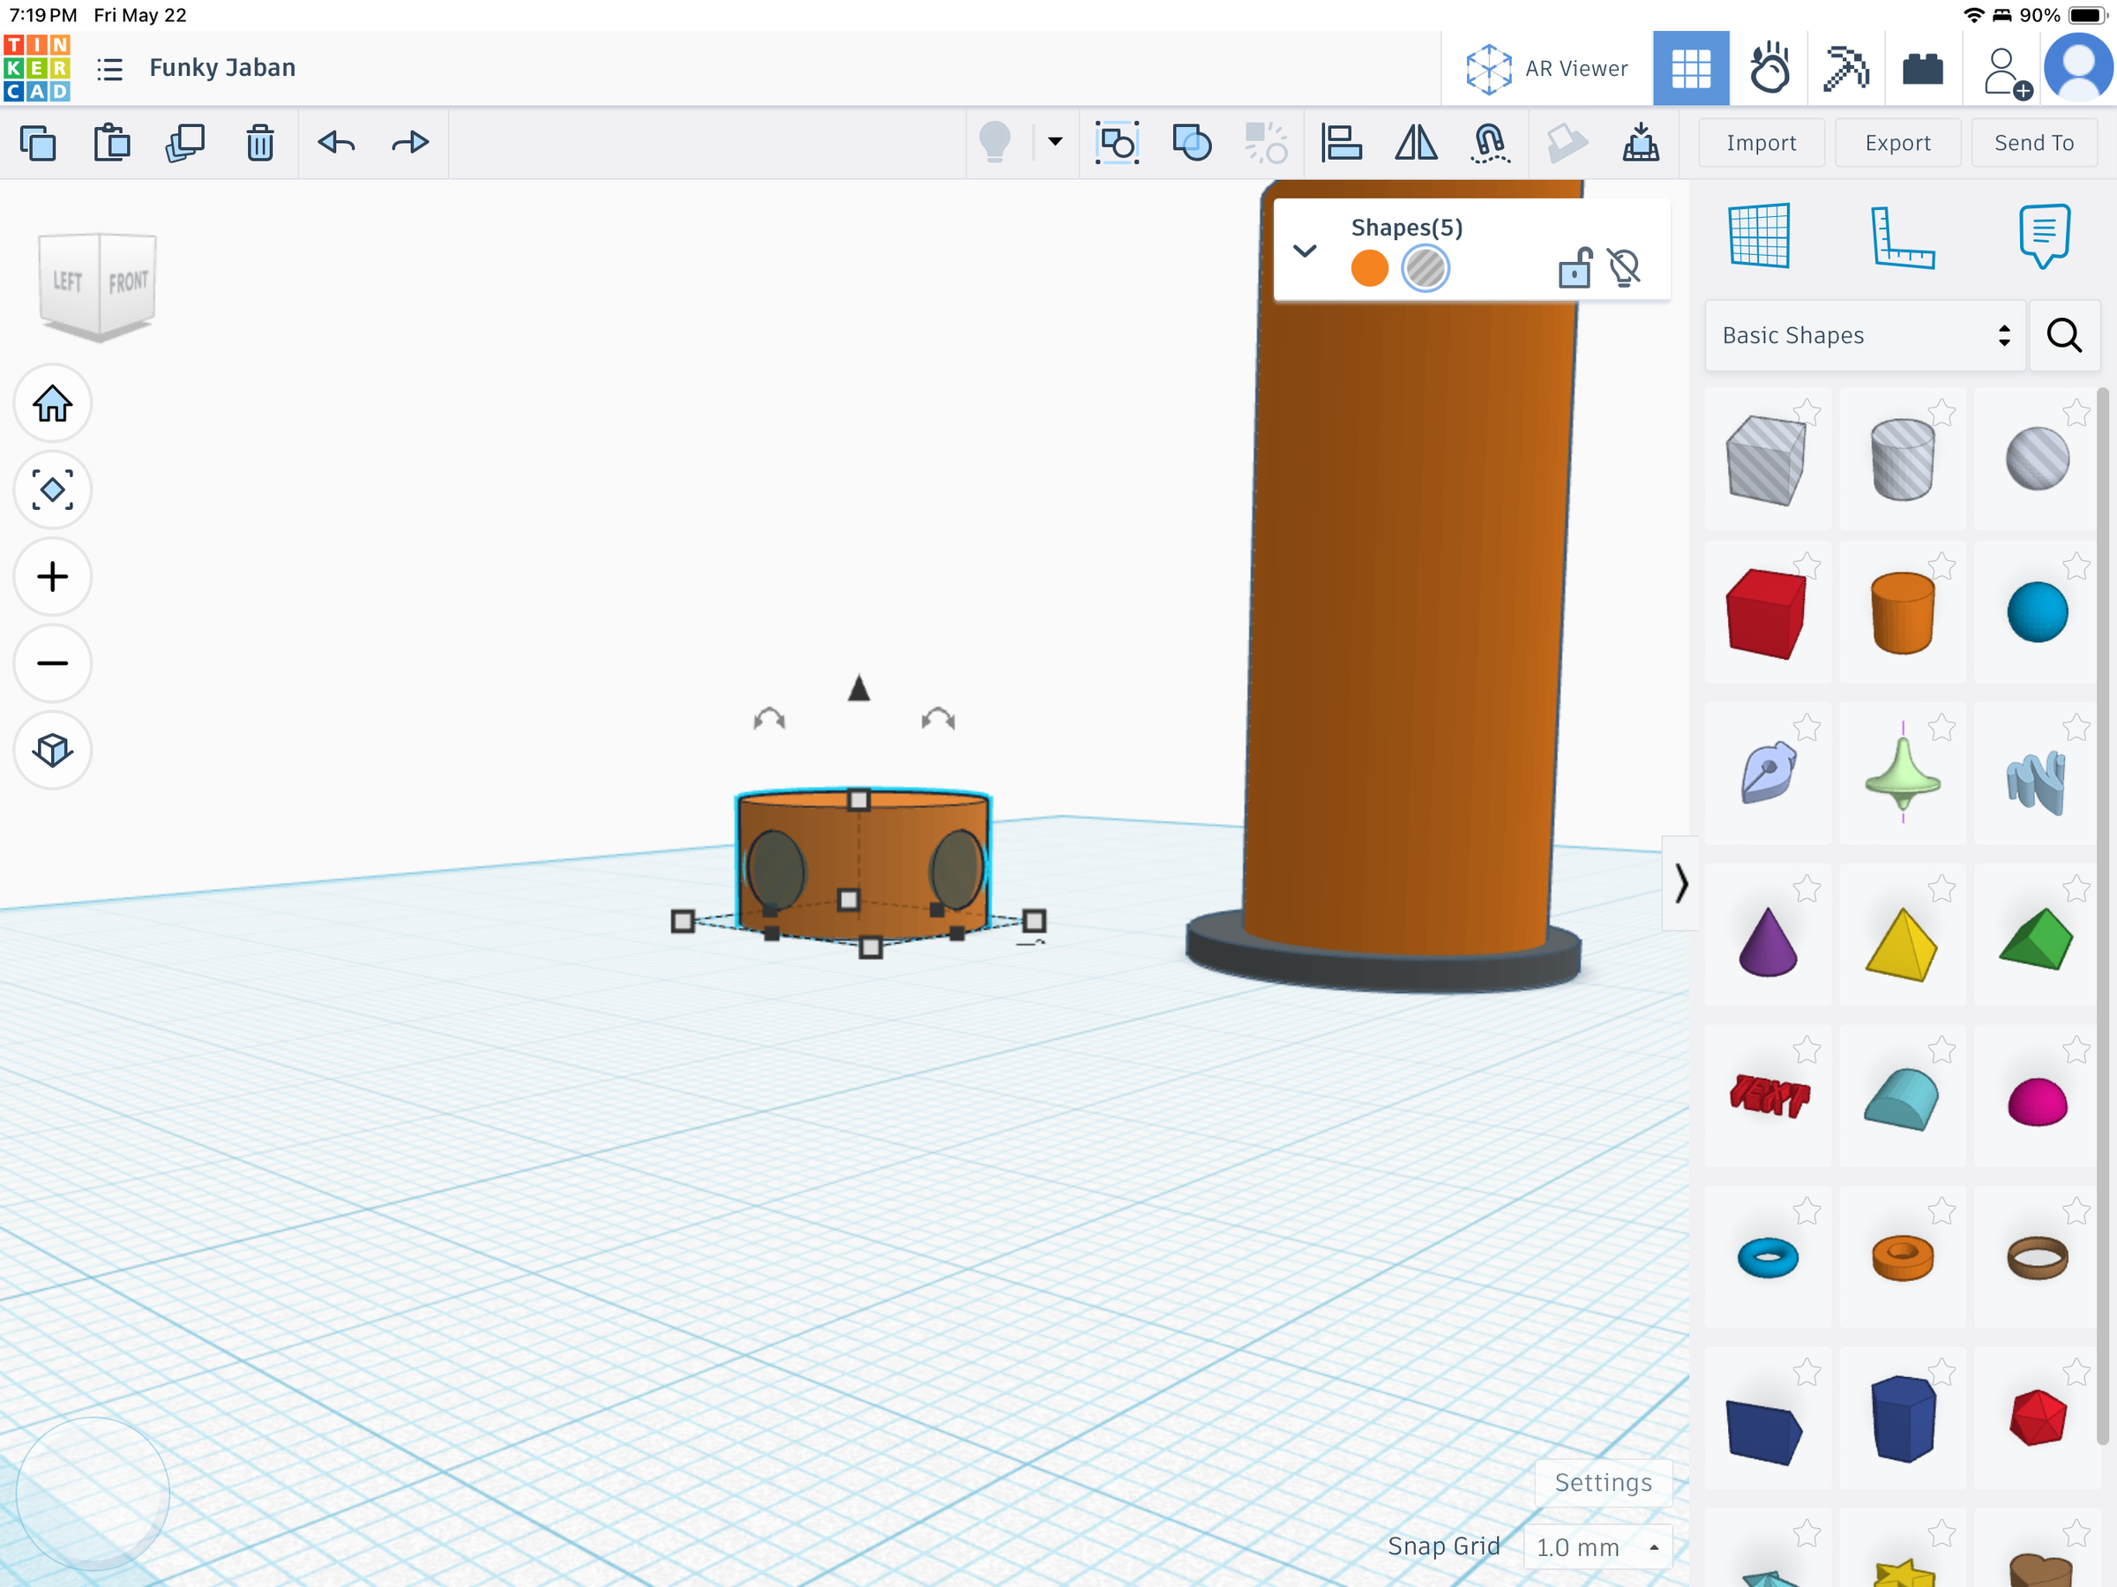Screen dimensions: 2117x1587
Task: Pick the green Roof shape
Action: click(x=2037, y=939)
